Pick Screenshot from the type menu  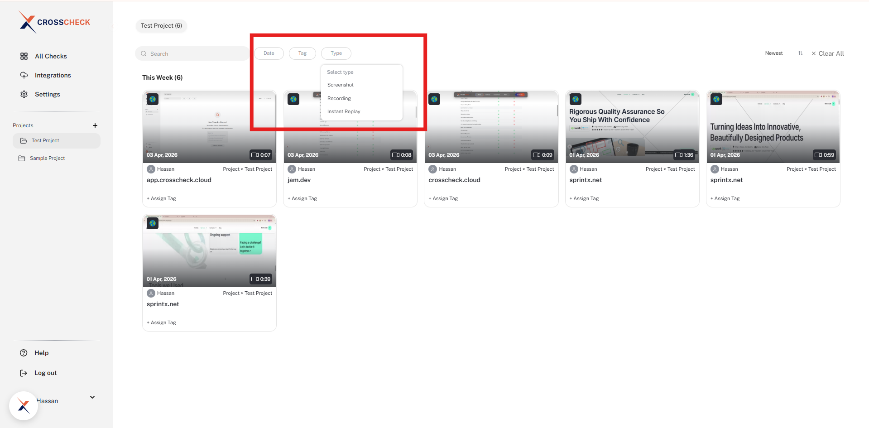[x=340, y=85]
